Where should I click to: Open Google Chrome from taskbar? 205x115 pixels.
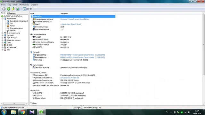tap(23, 112)
